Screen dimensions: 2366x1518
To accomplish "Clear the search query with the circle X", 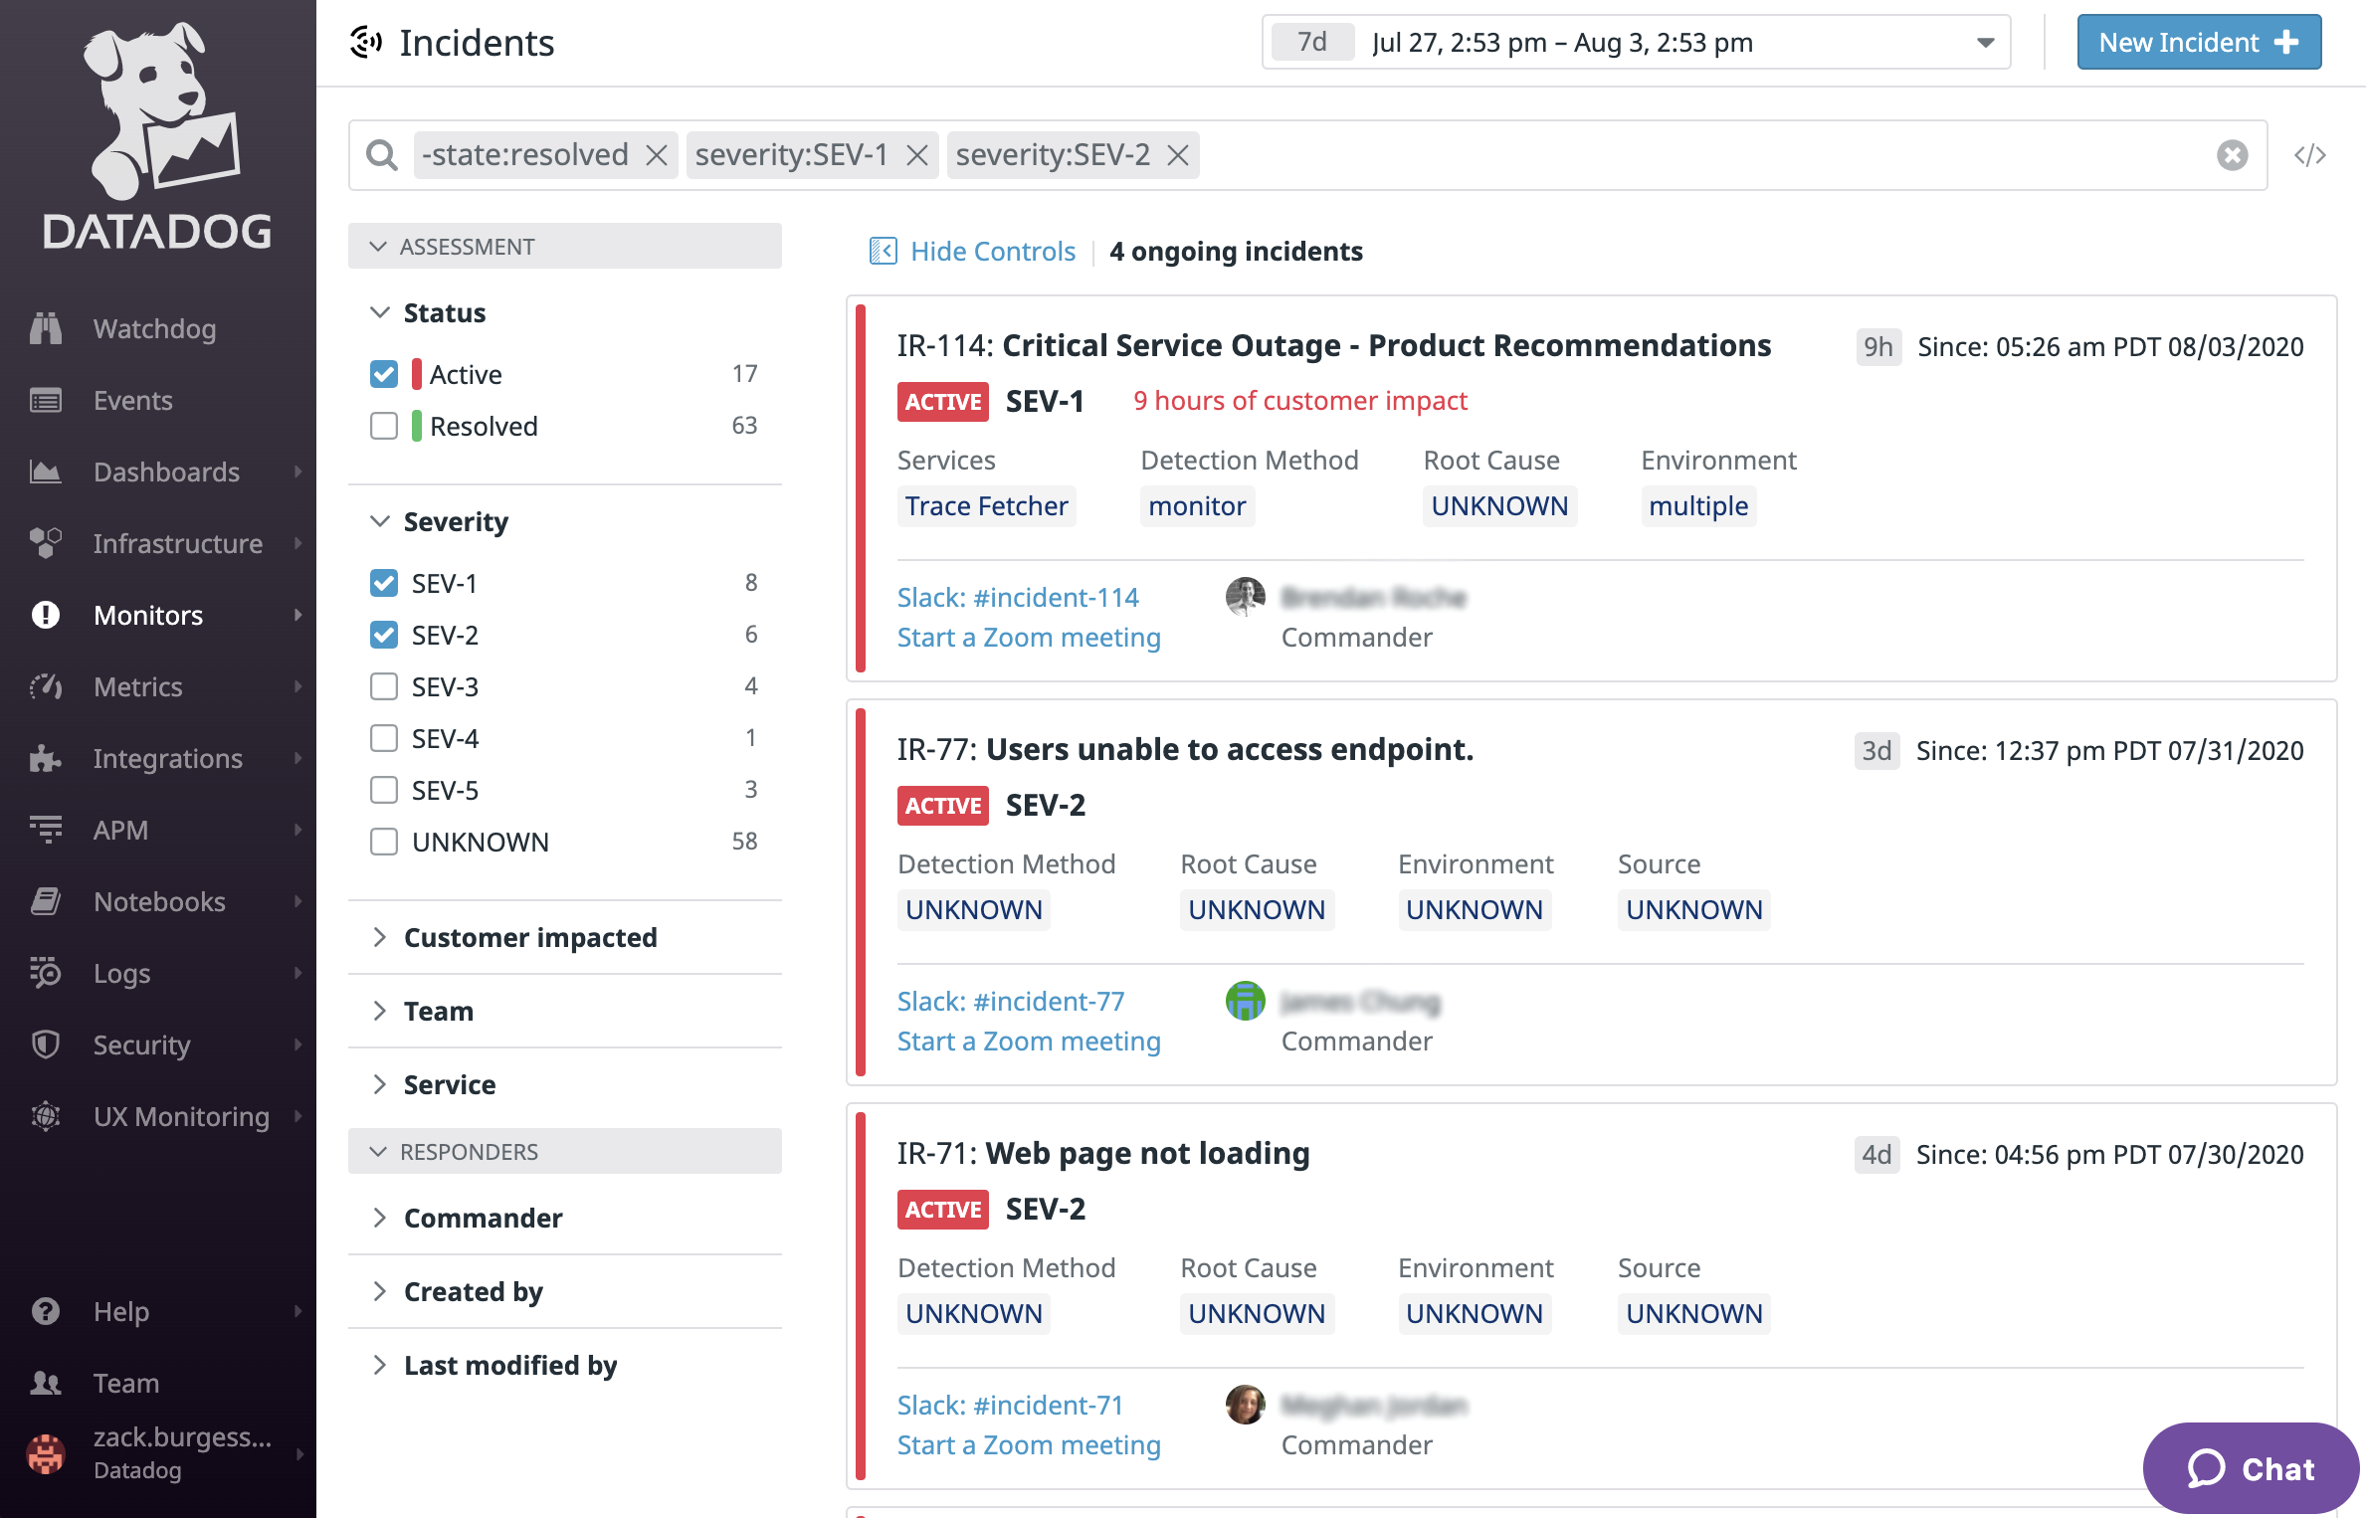I will (x=2232, y=155).
